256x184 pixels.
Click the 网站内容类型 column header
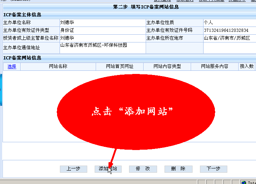click(167, 66)
